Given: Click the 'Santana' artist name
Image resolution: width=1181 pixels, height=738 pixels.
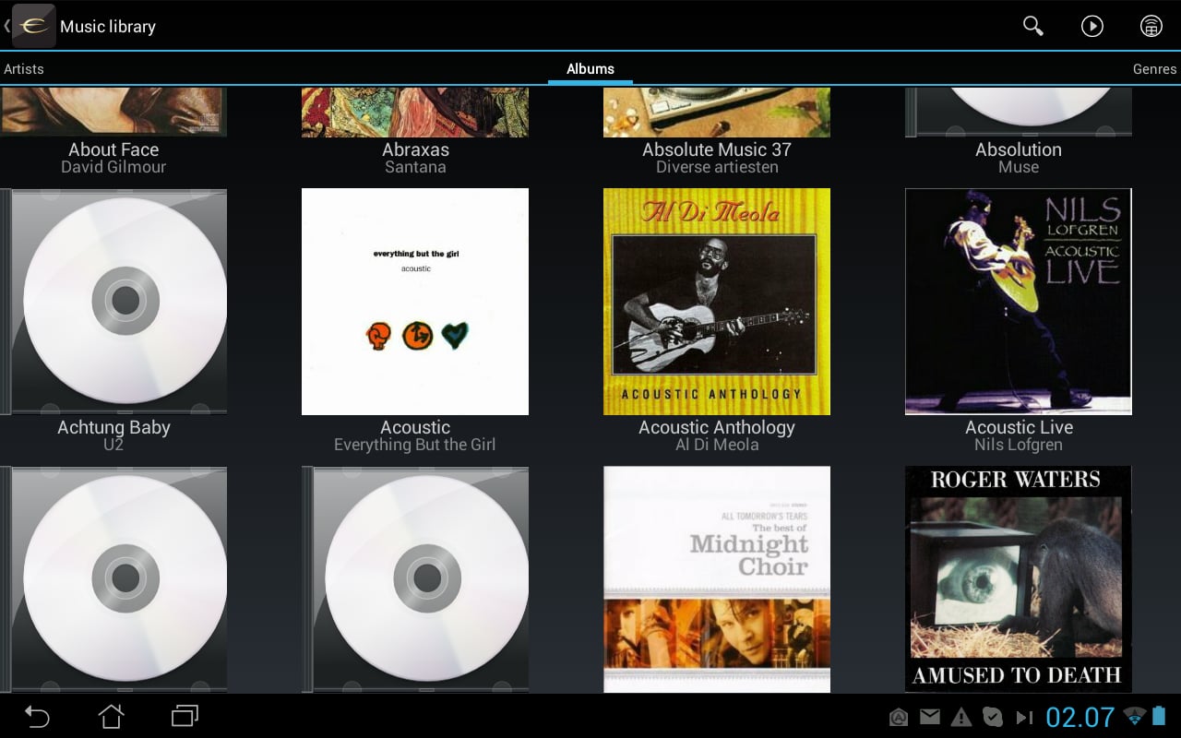Looking at the screenshot, I should pyautogui.click(x=415, y=167).
